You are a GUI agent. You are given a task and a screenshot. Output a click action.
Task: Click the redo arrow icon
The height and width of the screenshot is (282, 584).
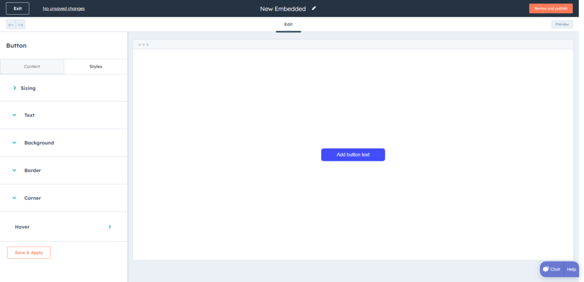(21, 24)
